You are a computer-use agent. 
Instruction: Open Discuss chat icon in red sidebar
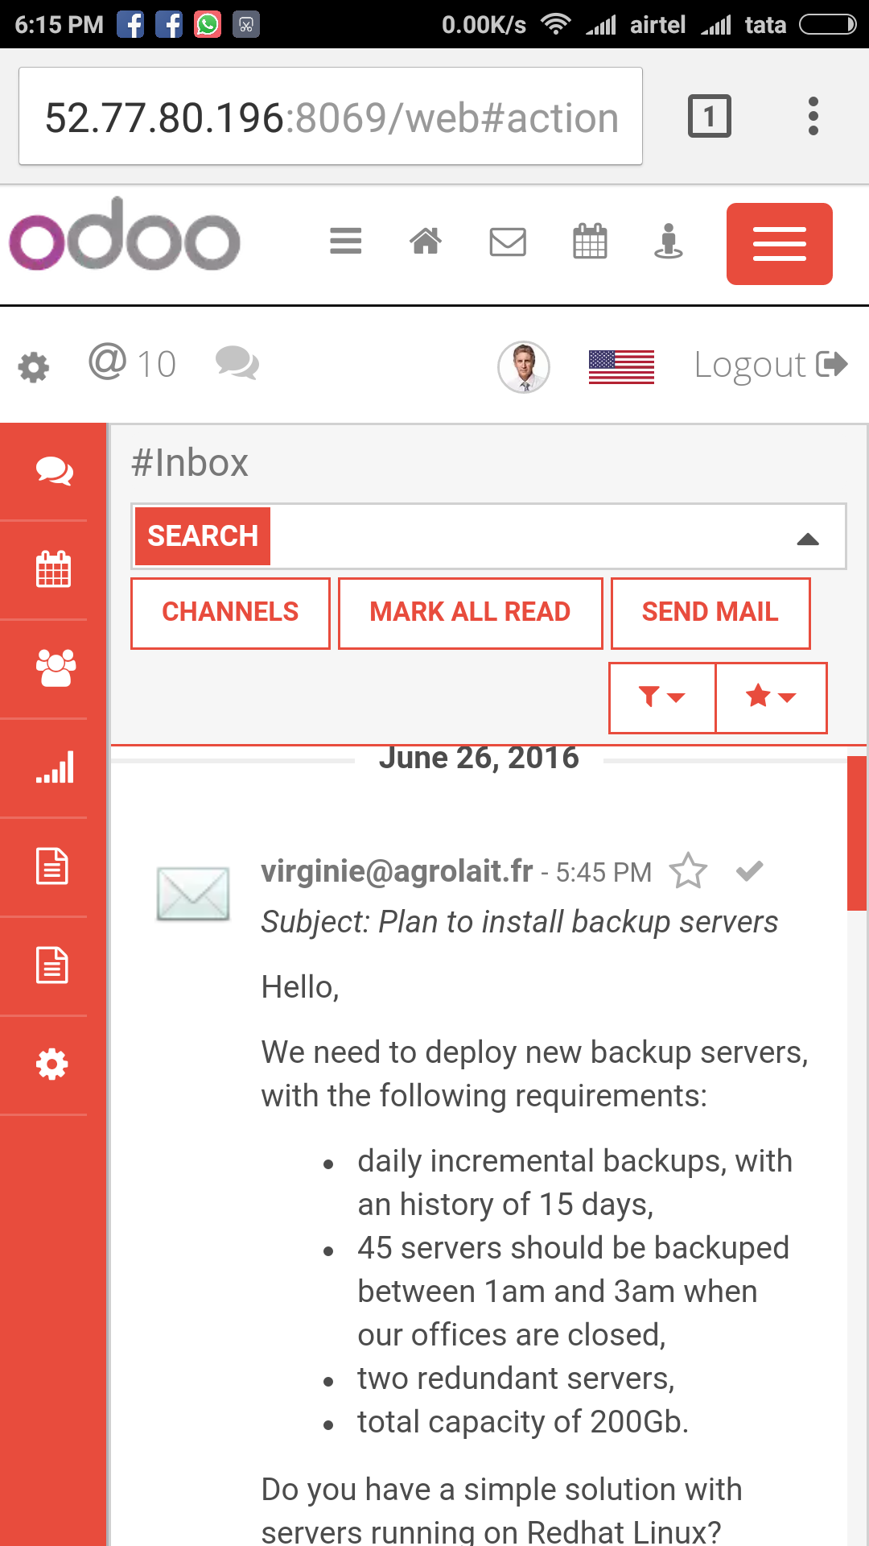tap(54, 471)
